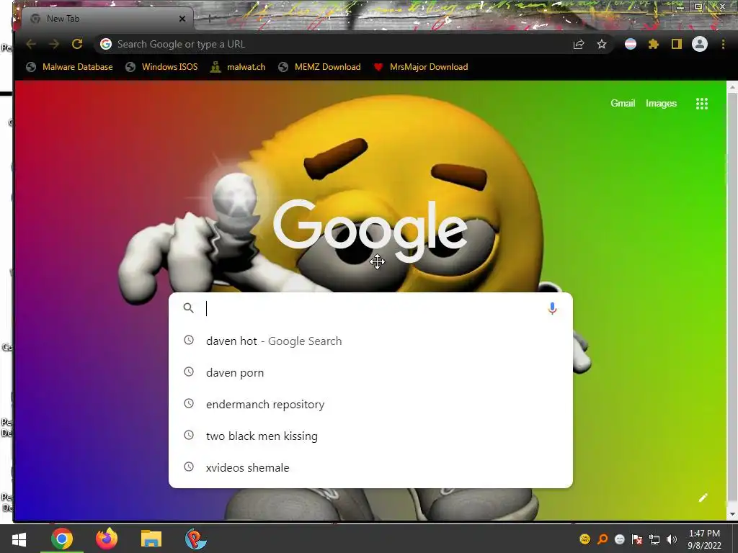Viewport: 738px width, 553px height.
Task: Open the Windows ISOS bookmark
Action: coord(161,67)
